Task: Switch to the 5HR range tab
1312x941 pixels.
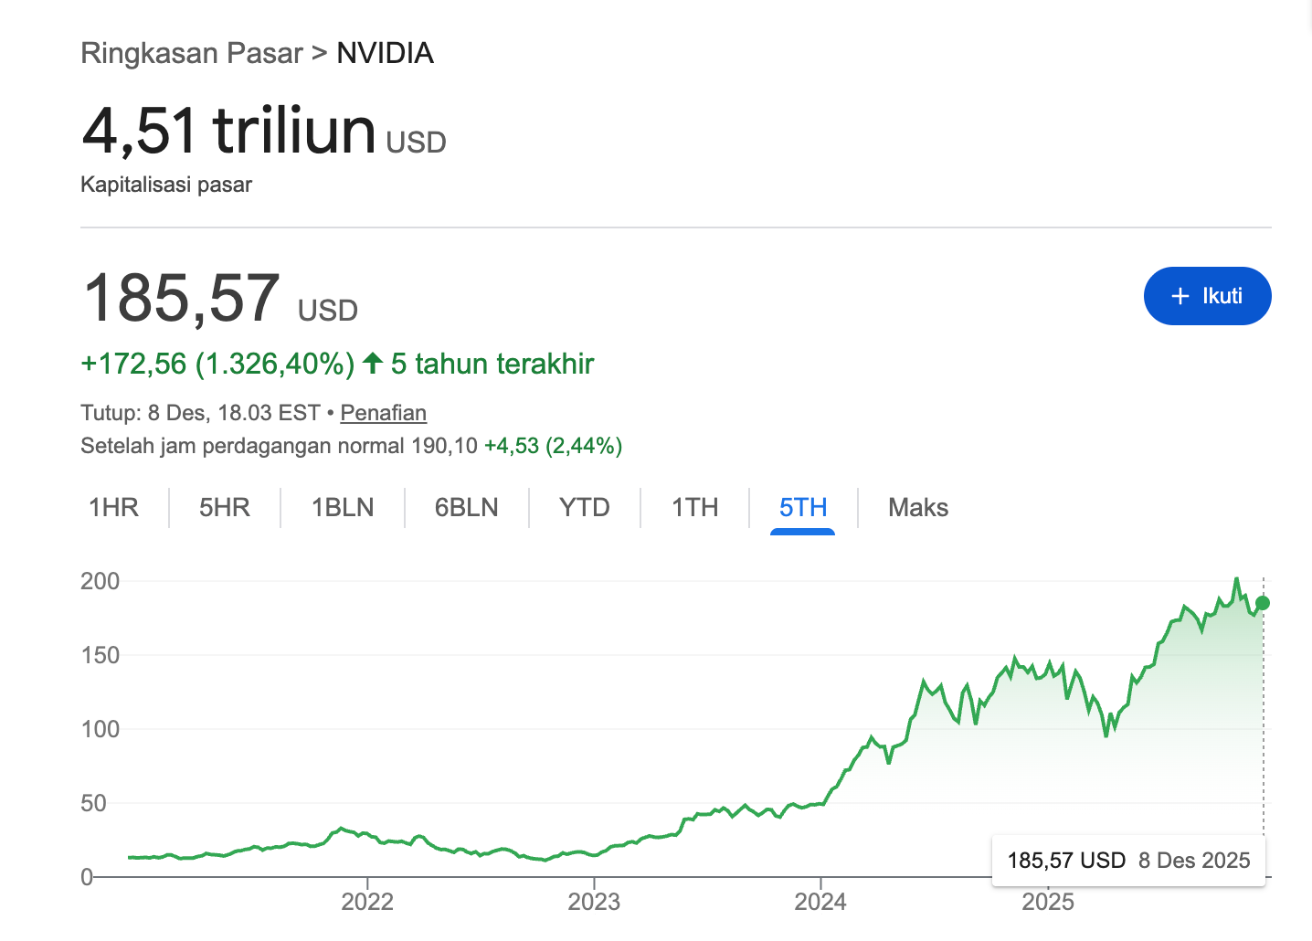Action: pyautogui.click(x=225, y=508)
